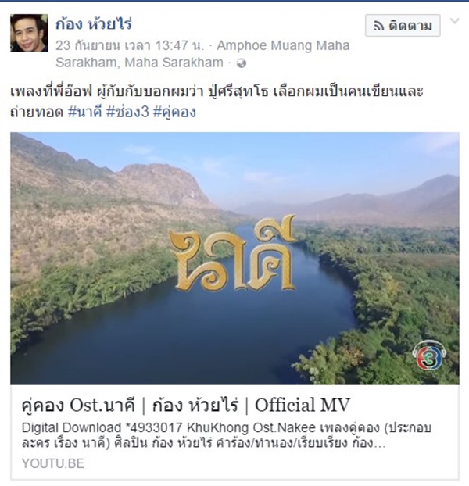Click the Digital Download video description text
Viewport: 469px width, 486px height.
(x=227, y=435)
